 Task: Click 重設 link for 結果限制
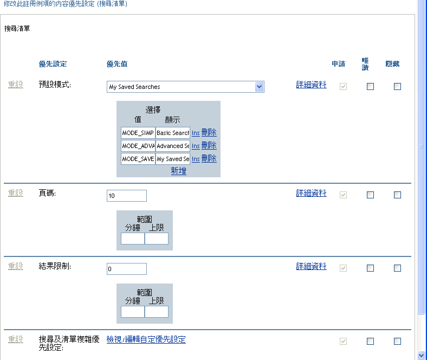click(16, 266)
